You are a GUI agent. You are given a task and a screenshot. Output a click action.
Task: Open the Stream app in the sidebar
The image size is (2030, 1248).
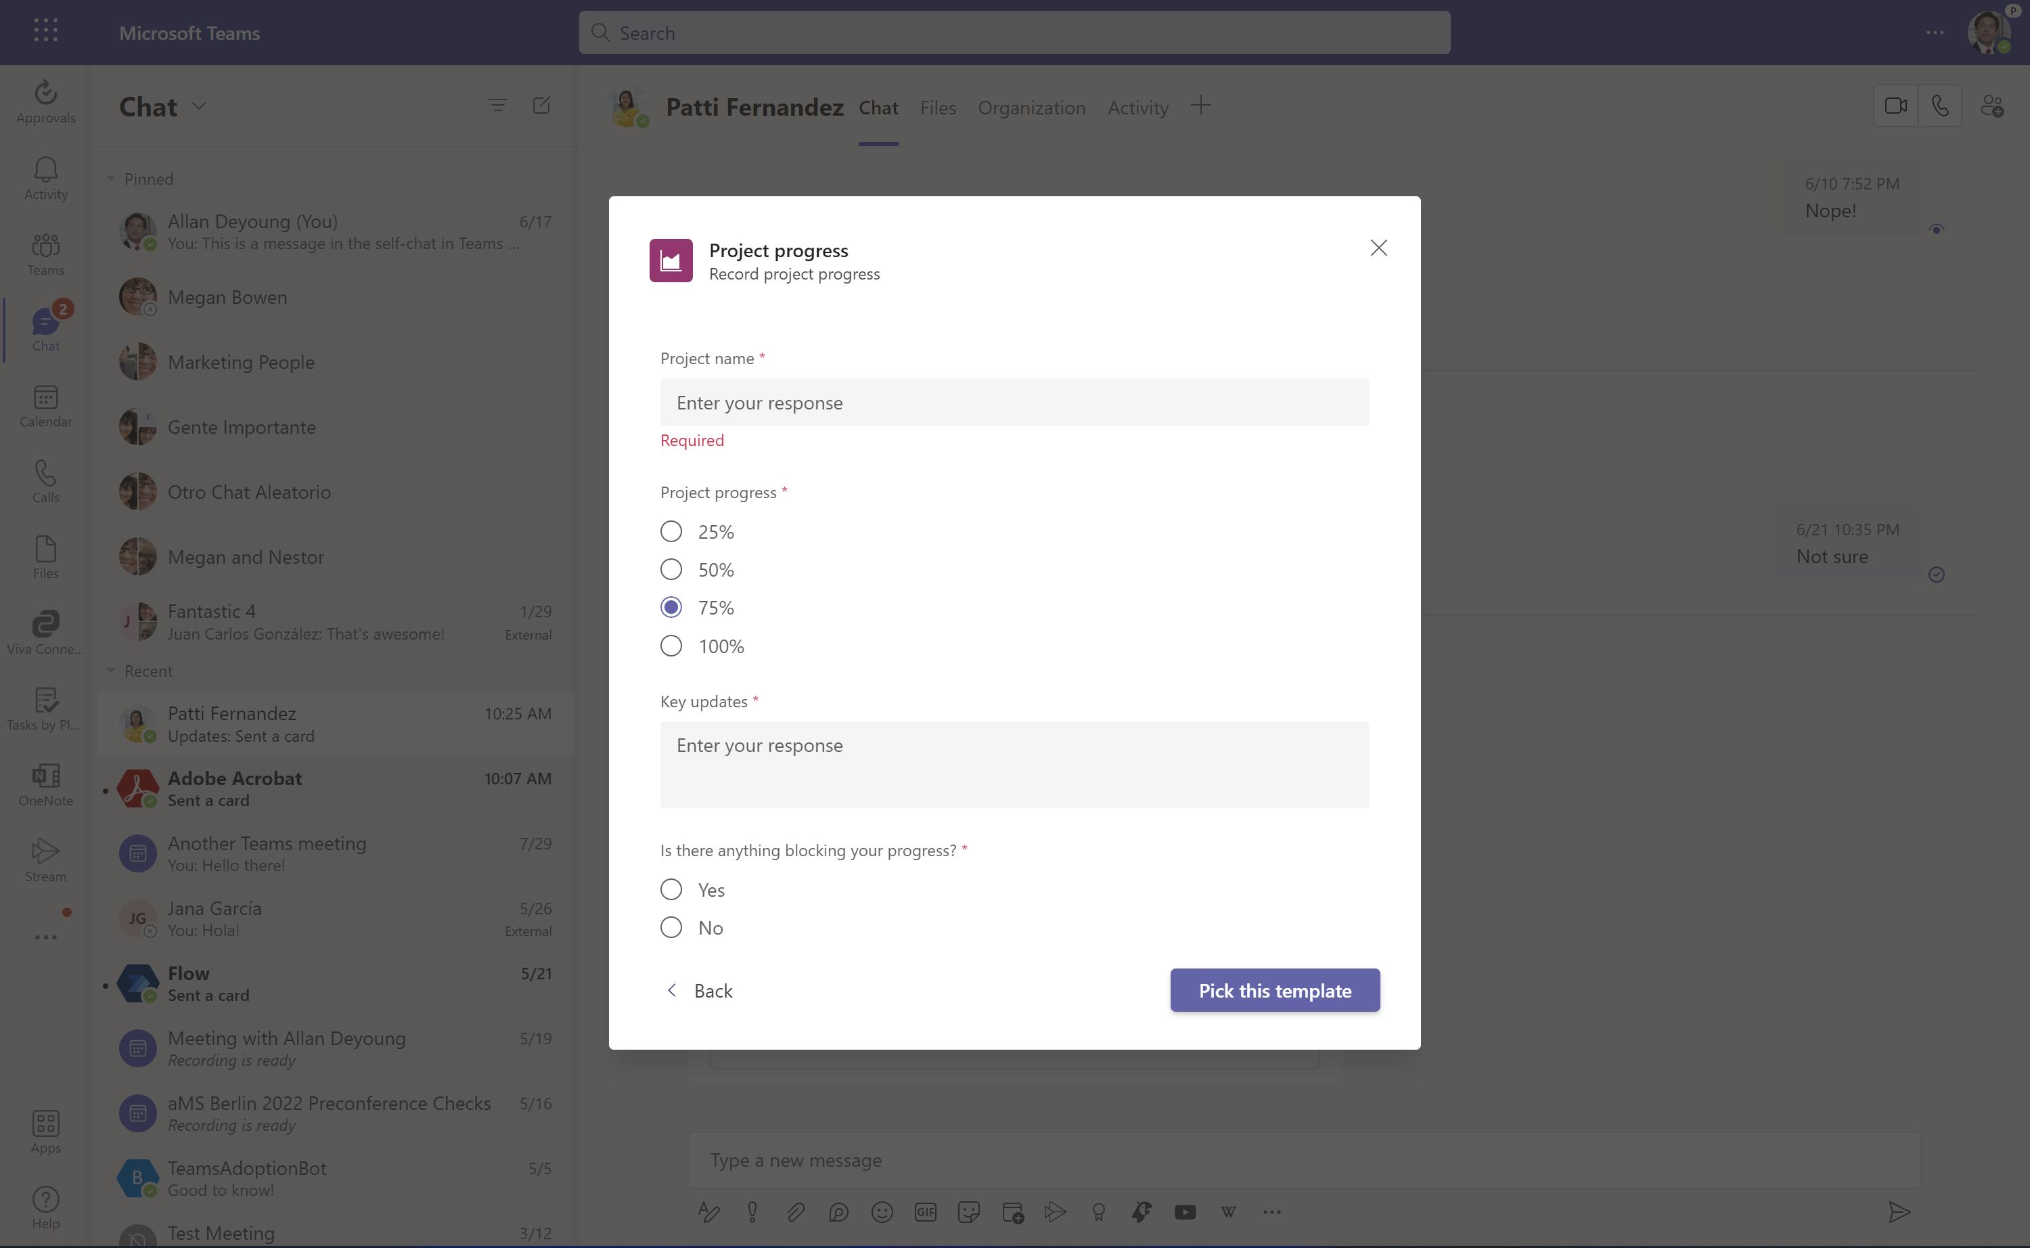pyautogui.click(x=45, y=862)
